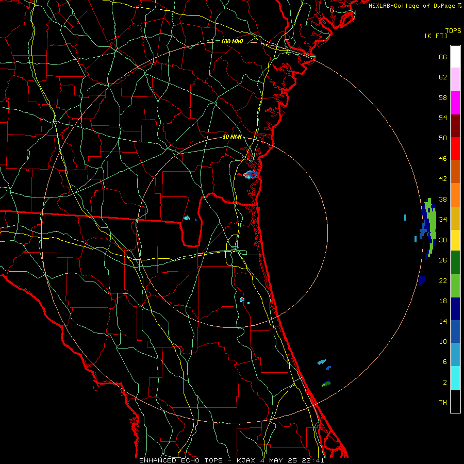Click the legend value '50'

[x=443, y=138]
